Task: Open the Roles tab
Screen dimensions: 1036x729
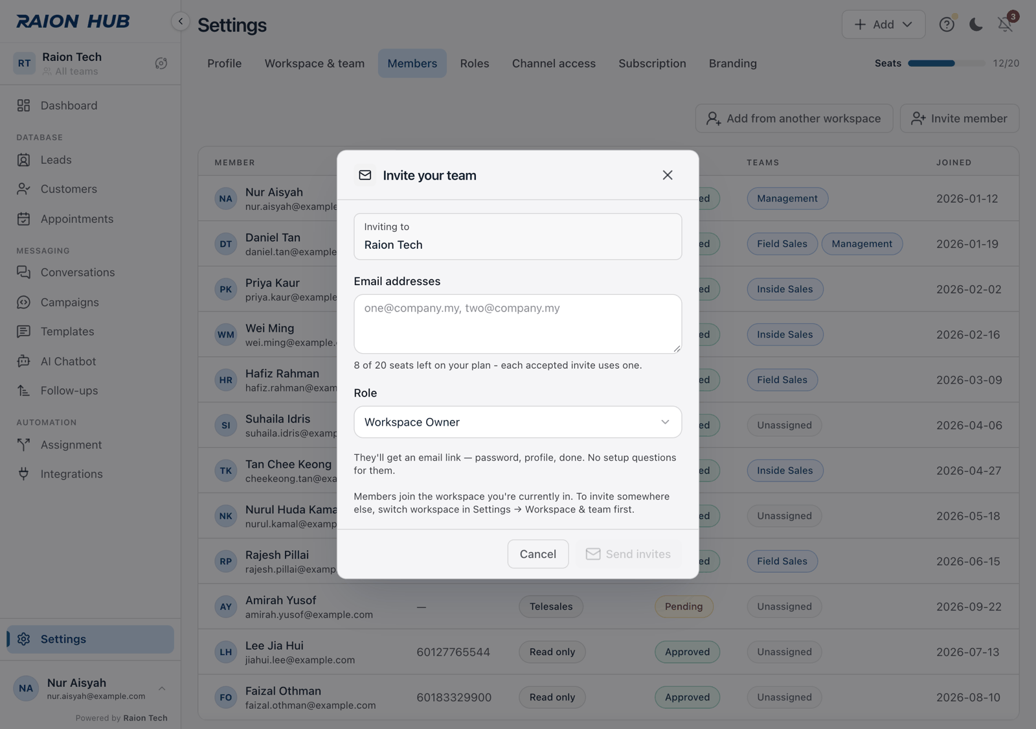Action: (x=475, y=64)
